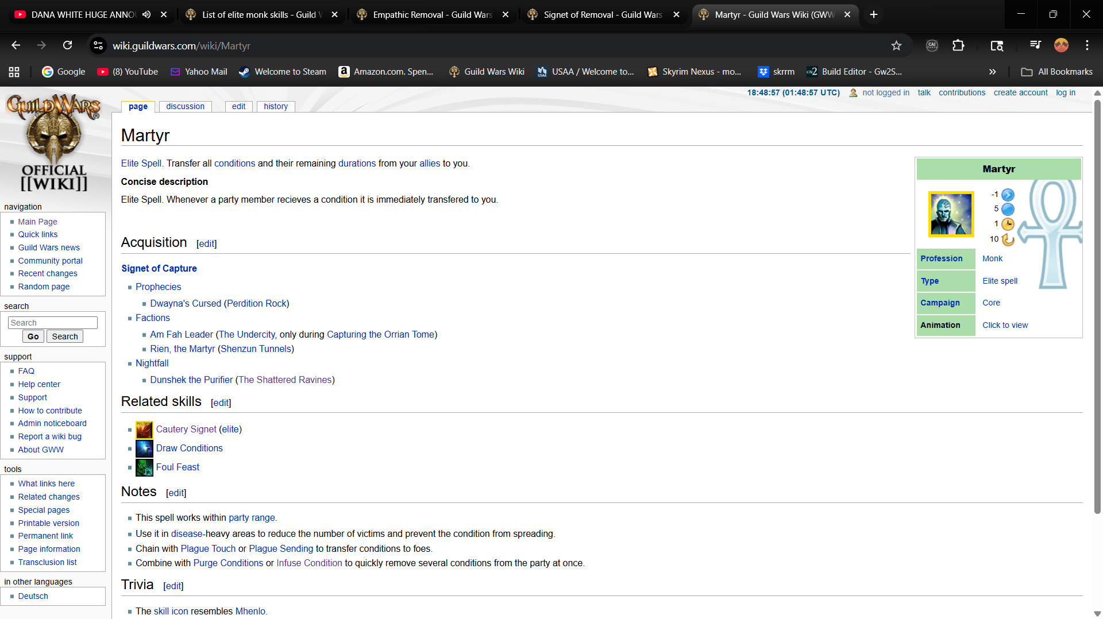Click the page vertical scrollbar
The width and height of the screenshot is (1103, 619).
click(1097, 307)
